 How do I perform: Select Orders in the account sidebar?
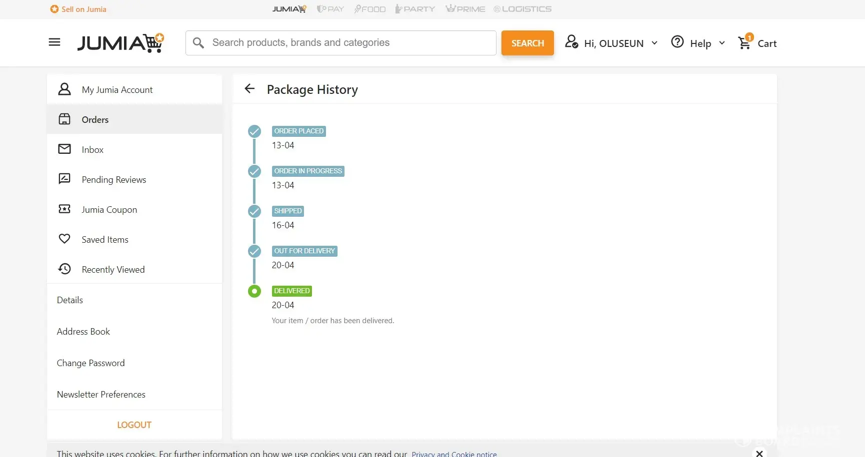(95, 119)
